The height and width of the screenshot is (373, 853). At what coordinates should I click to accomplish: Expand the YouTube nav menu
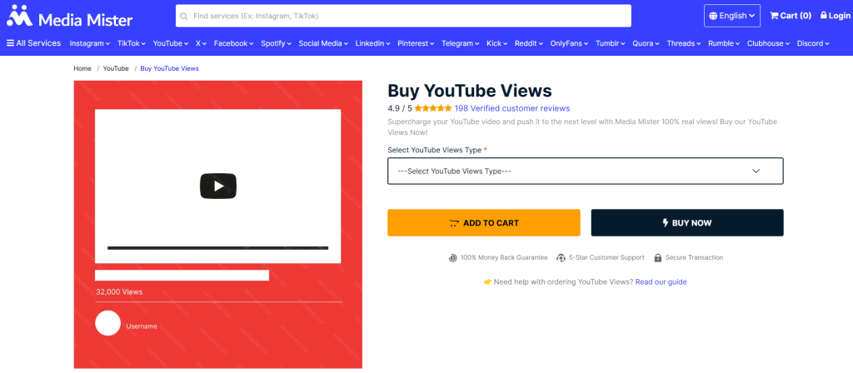(x=171, y=43)
